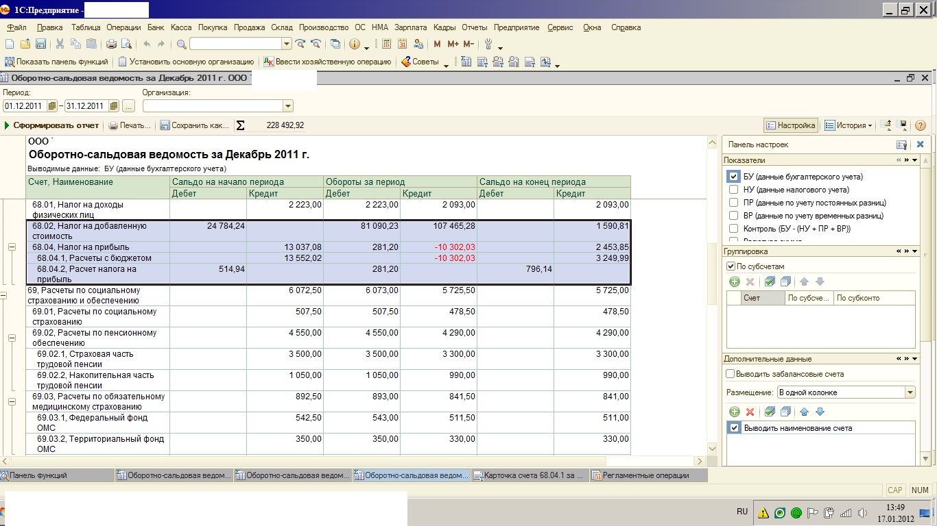Open the Организация dropdown list

pyautogui.click(x=287, y=106)
